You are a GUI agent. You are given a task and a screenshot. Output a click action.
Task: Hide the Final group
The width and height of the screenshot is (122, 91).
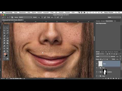(97, 68)
